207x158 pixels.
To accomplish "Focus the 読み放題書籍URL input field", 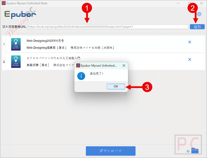I will [x=108, y=27].
